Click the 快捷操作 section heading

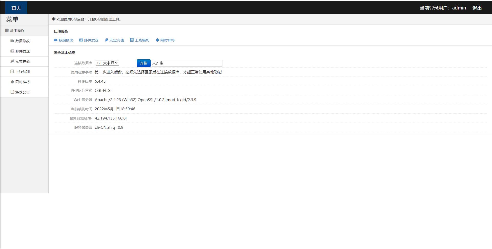(61, 32)
